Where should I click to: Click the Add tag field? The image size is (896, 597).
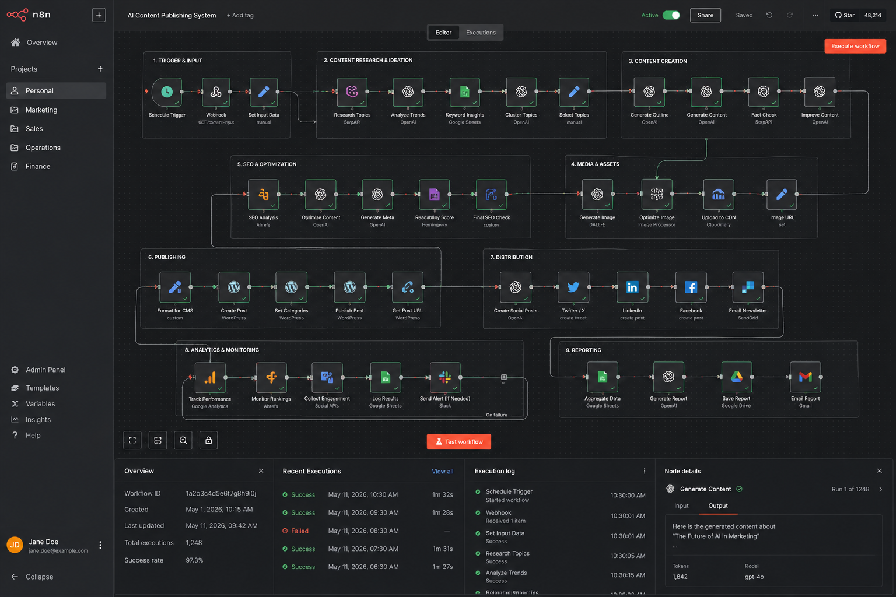[x=240, y=15]
